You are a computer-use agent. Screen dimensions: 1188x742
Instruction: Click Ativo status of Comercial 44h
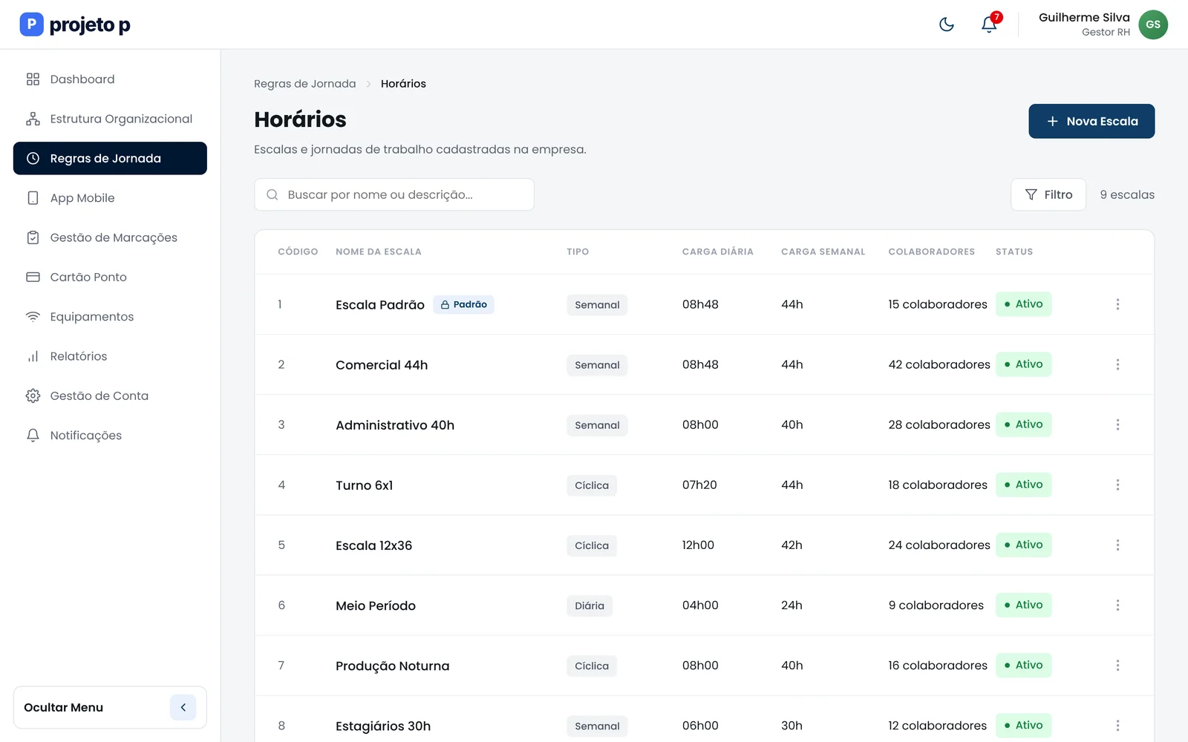[1023, 364]
